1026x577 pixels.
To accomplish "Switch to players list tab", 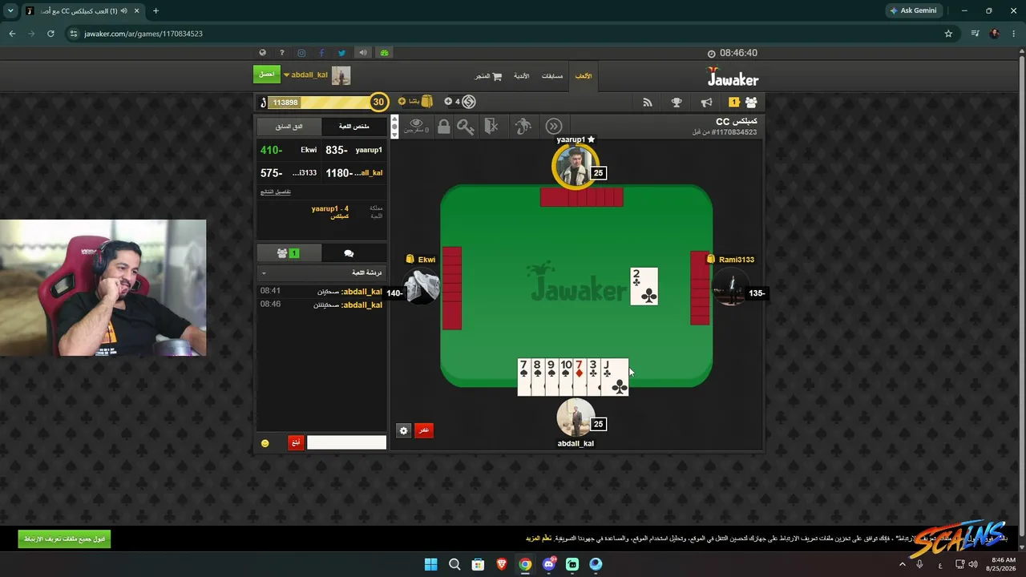I will coord(289,253).
